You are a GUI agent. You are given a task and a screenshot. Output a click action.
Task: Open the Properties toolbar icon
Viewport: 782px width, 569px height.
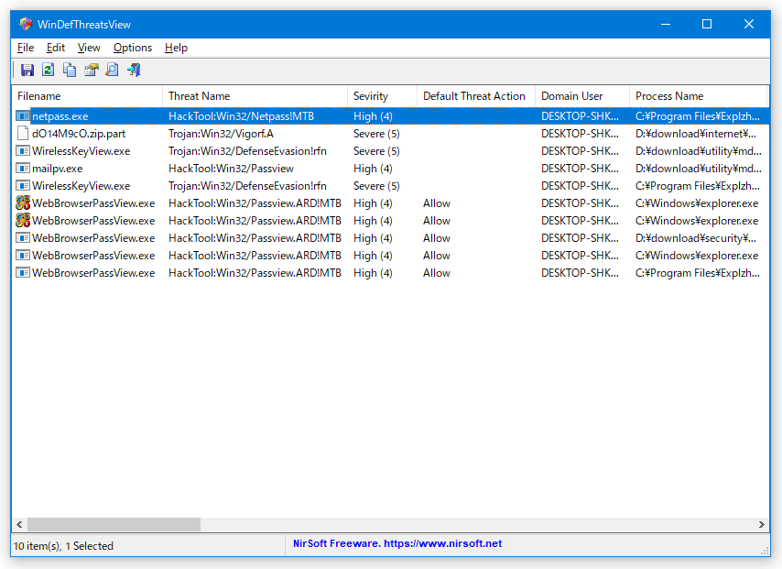click(x=92, y=70)
